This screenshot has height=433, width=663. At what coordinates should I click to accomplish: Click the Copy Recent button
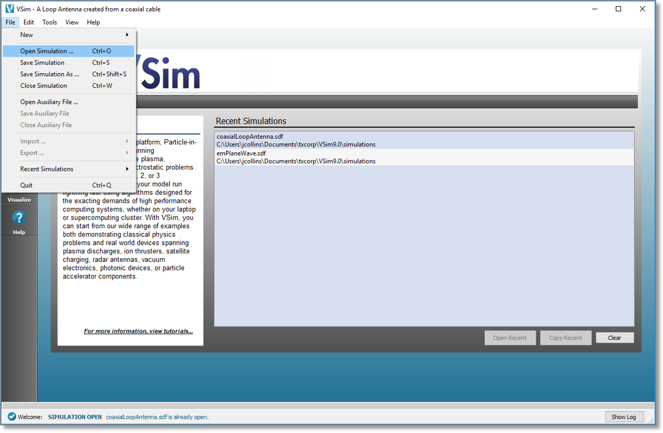[566, 338]
